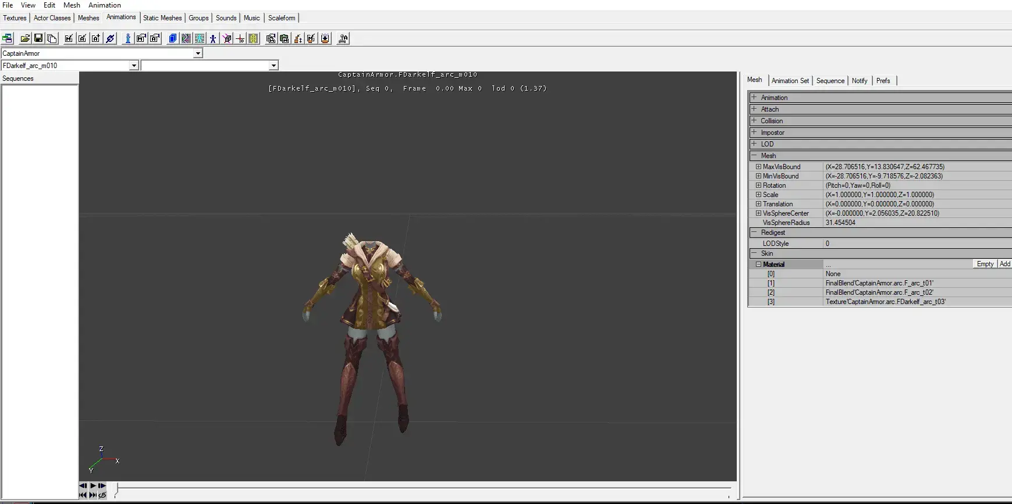The image size is (1012, 504).
Task: Expand the Impostor property category
Action: (x=754, y=132)
